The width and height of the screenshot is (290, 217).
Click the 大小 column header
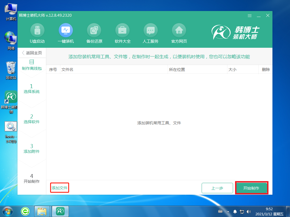[232, 70]
